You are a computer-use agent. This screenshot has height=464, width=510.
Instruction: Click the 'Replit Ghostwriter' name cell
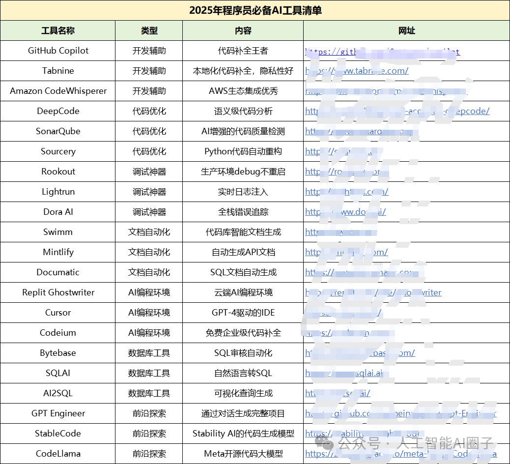(58, 292)
